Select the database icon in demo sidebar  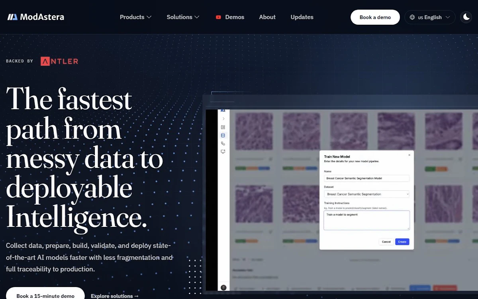tap(223, 136)
